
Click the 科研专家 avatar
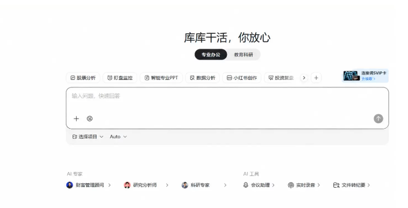click(185, 185)
